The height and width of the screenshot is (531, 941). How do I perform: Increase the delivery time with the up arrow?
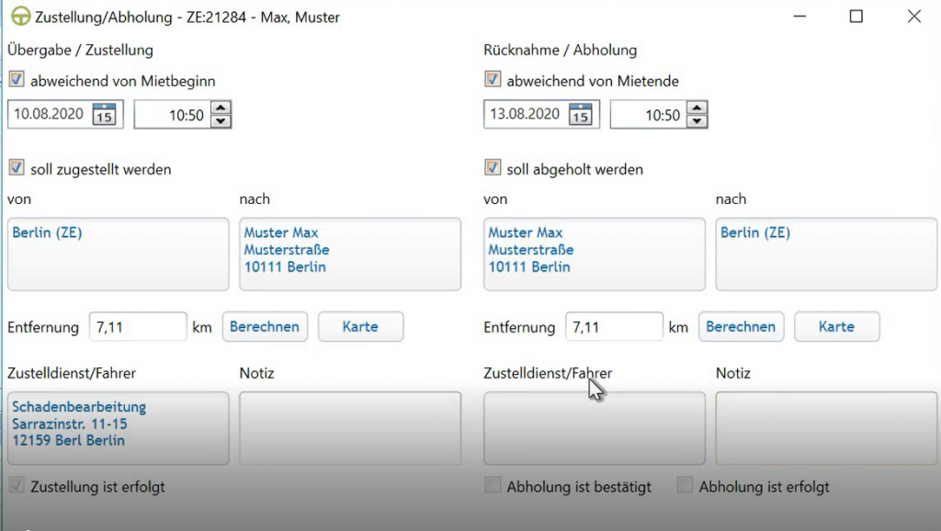click(x=221, y=108)
